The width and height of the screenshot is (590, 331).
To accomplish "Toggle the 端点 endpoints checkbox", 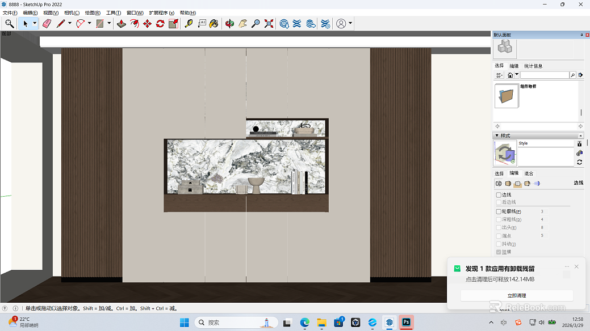I will 499,236.
